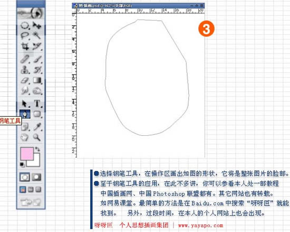The width and height of the screenshot is (290, 232).
Task: Select the Lasso tool
Action: 25,35
